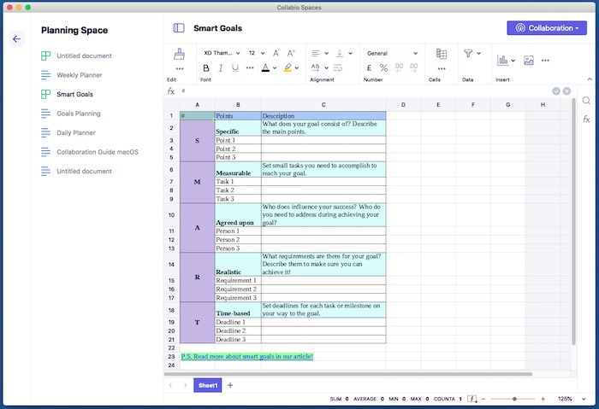
Task: Expand the font color picker arrow
Action: 275,68
